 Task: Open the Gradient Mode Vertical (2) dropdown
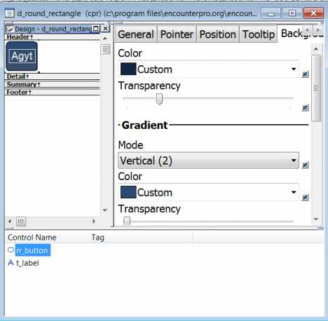[208, 160]
